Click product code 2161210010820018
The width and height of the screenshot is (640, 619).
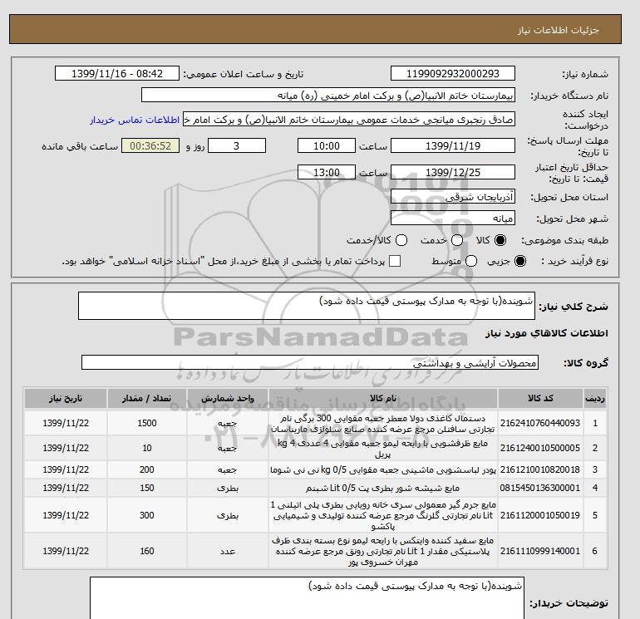coord(540,469)
